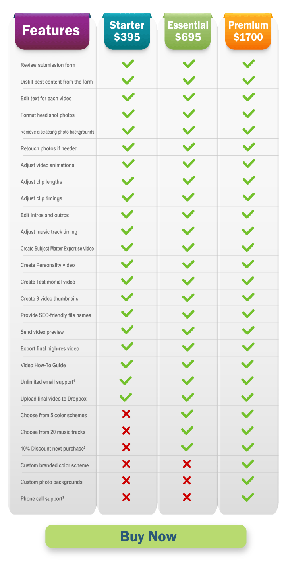Click the Upload final video to Dropbox label
This screenshot has height=562, width=286.
click(x=54, y=399)
